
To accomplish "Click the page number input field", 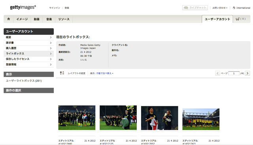I will 234,73.
